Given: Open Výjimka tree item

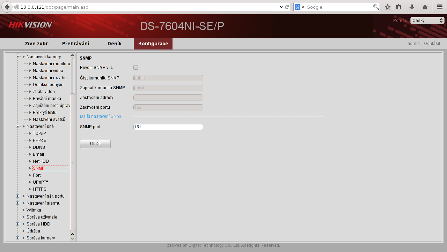Looking at the screenshot, I should coord(34,210).
